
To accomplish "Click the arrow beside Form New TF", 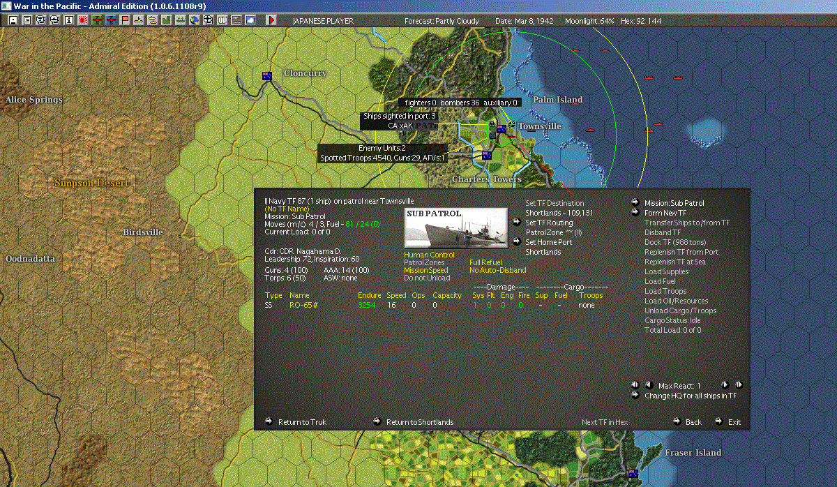I will [x=635, y=213].
